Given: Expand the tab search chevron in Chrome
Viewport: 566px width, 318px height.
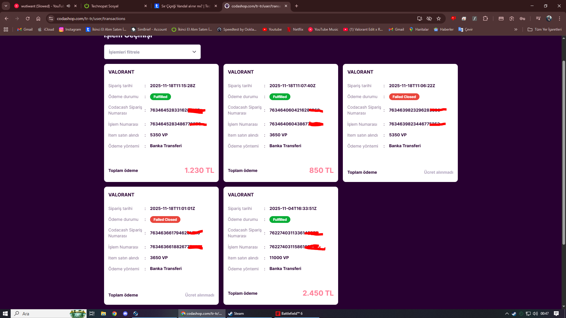Looking at the screenshot, I should pyautogui.click(x=6, y=6).
